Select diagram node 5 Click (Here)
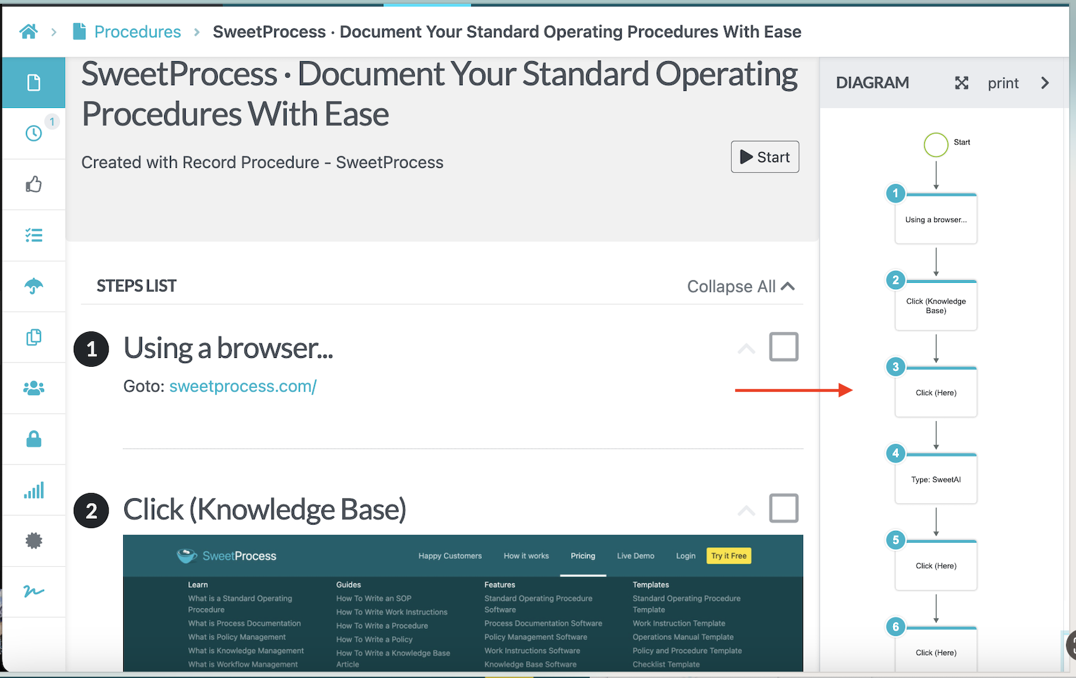 [x=936, y=565]
